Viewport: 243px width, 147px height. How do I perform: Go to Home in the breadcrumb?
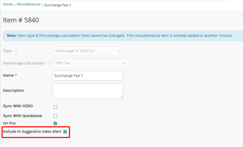8,4
